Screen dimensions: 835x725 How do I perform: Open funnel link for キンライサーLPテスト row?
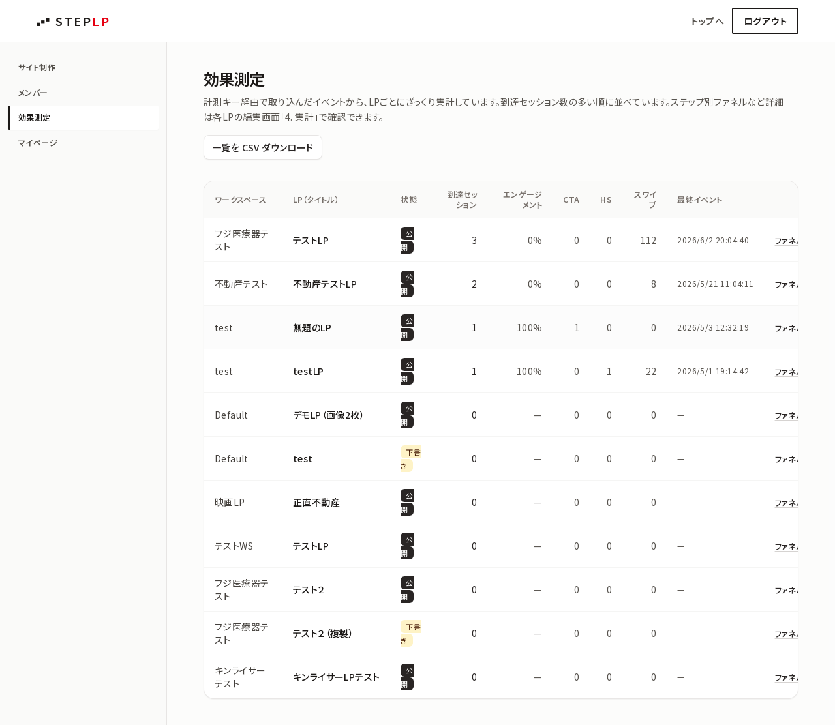(x=785, y=677)
